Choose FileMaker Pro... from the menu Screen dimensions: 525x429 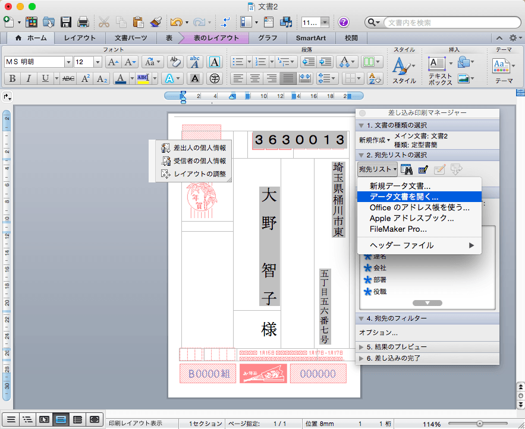(419, 229)
